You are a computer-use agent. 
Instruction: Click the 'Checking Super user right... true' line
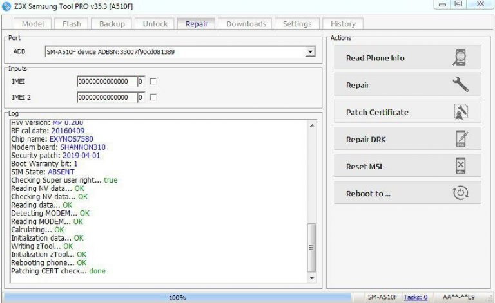[x=64, y=180]
